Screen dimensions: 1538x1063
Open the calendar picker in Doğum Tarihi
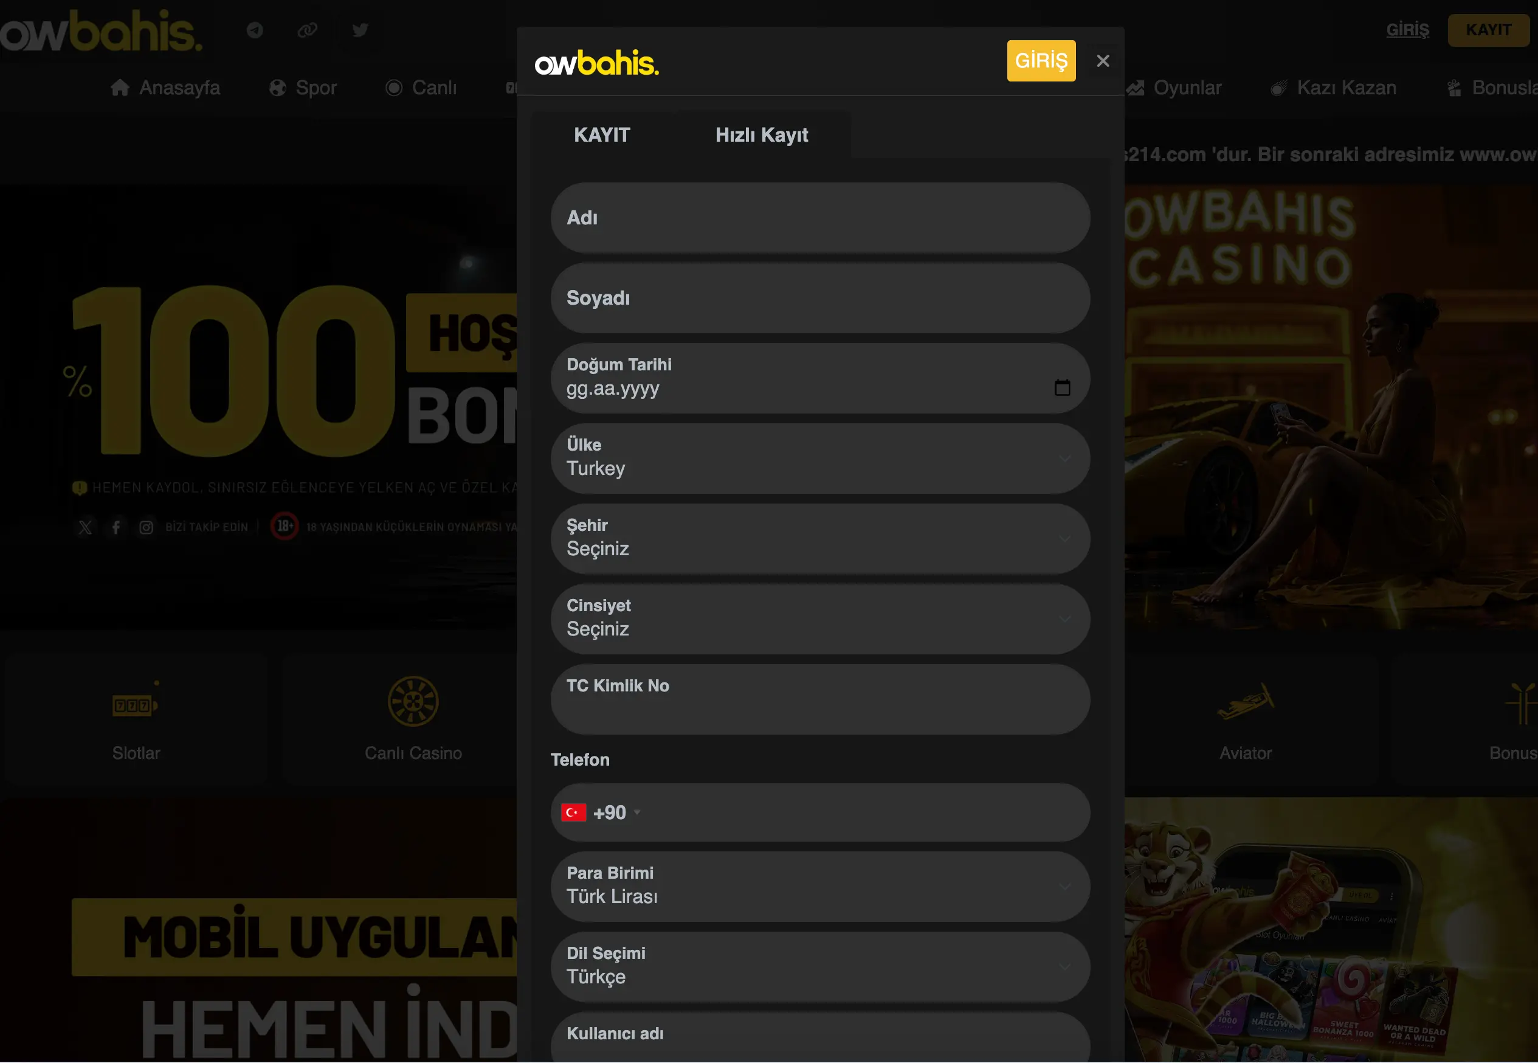point(1062,387)
